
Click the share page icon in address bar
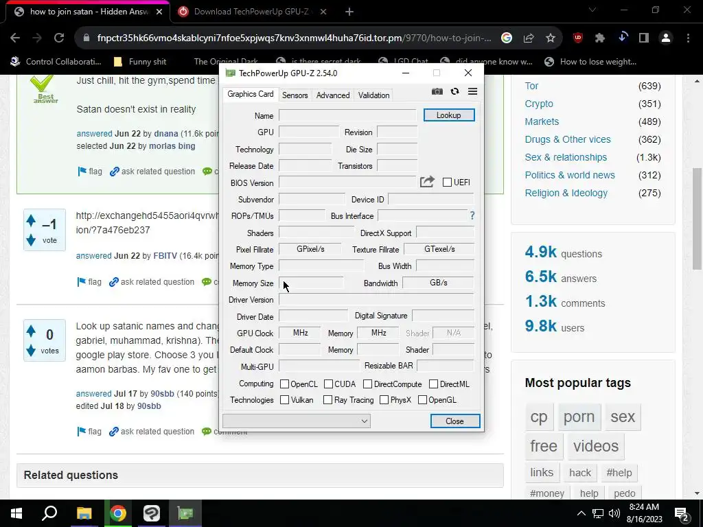[529, 38]
